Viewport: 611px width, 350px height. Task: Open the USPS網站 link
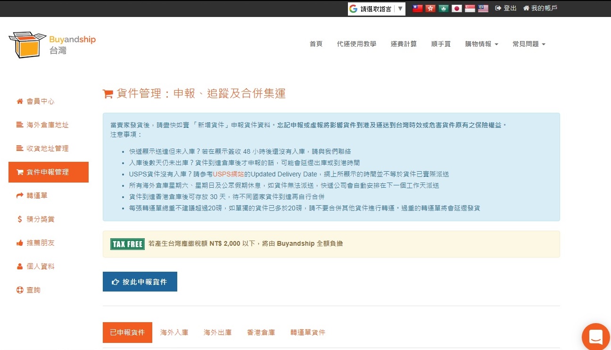pos(228,174)
